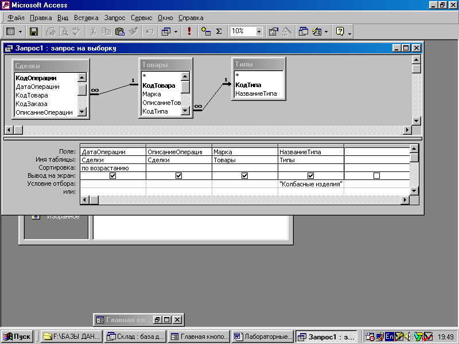459x344 pixels.
Task: Click the Build wand icon
Action: point(286,32)
